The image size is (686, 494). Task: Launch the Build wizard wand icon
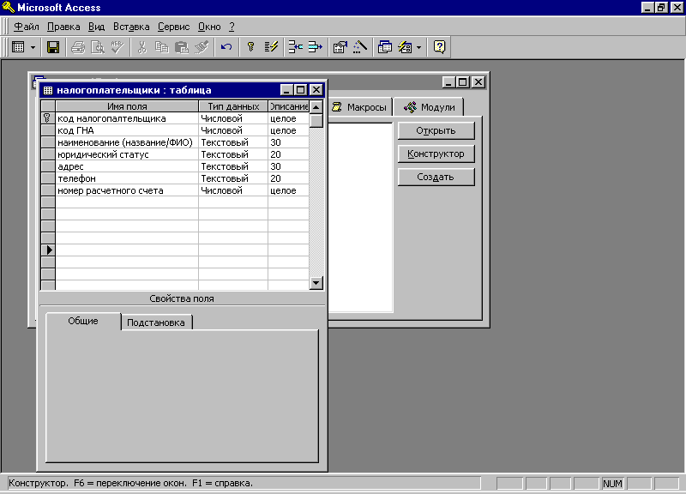(x=359, y=47)
